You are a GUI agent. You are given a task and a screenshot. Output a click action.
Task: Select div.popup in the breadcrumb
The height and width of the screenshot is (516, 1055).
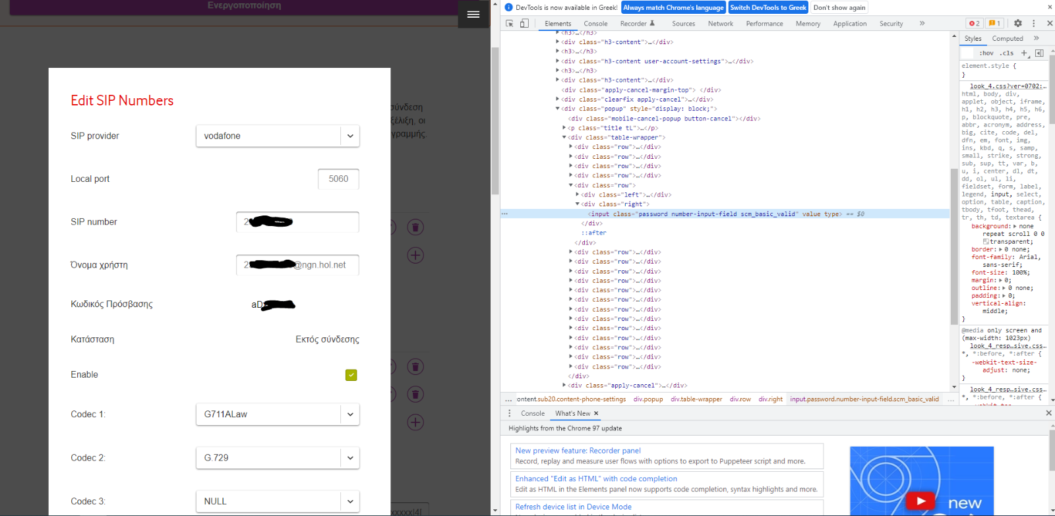[648, 399]
